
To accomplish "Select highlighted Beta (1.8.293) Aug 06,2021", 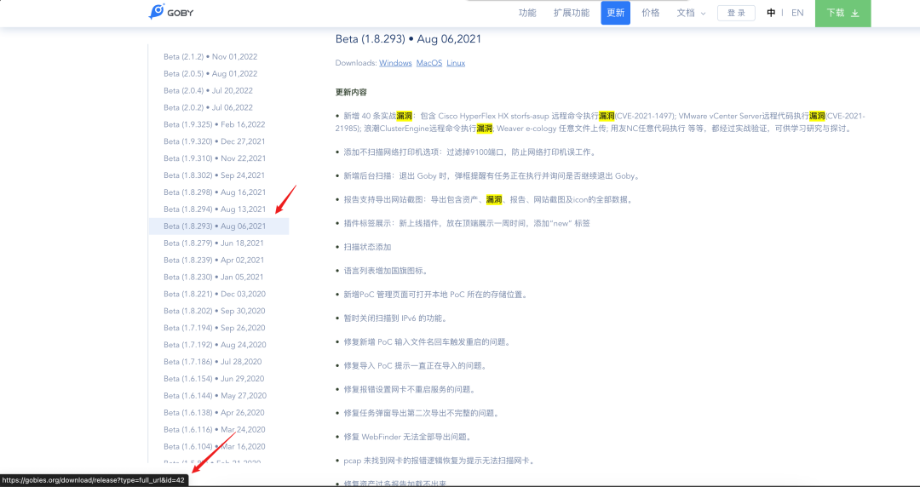I will click(219, 226).
